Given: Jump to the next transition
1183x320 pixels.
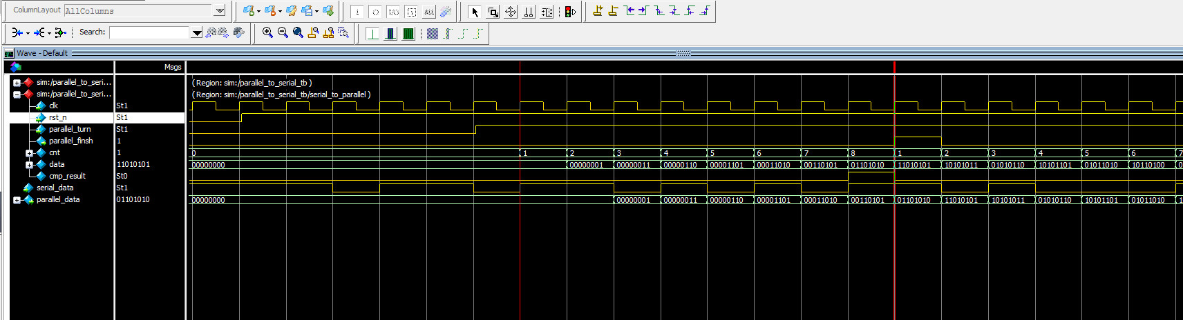Looking at the screenshot, I should [x=643, y=11].
